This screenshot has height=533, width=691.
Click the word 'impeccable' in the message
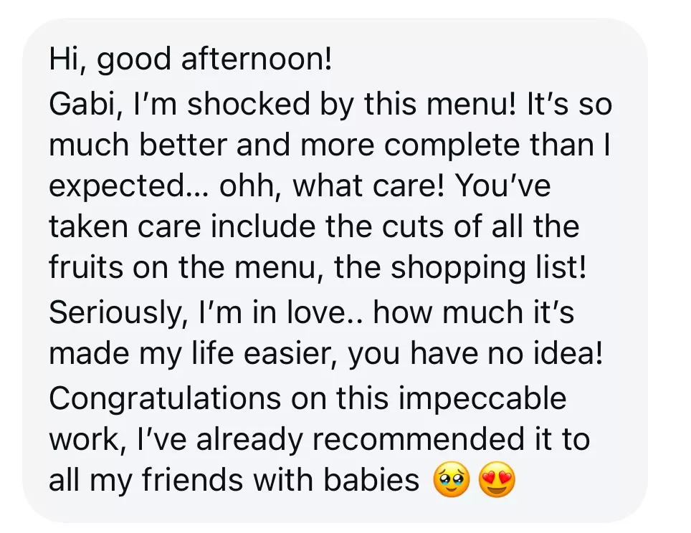coord(482,399)
